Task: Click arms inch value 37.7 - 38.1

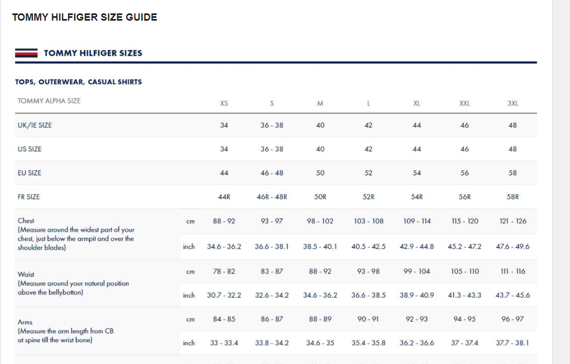Action: click(512, 343)
